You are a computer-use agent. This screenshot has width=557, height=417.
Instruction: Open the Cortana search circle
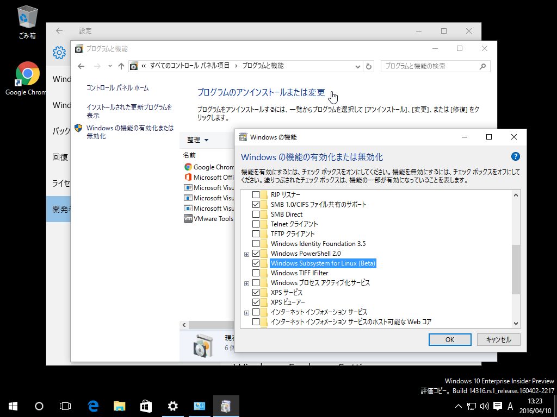coord(39,406)
